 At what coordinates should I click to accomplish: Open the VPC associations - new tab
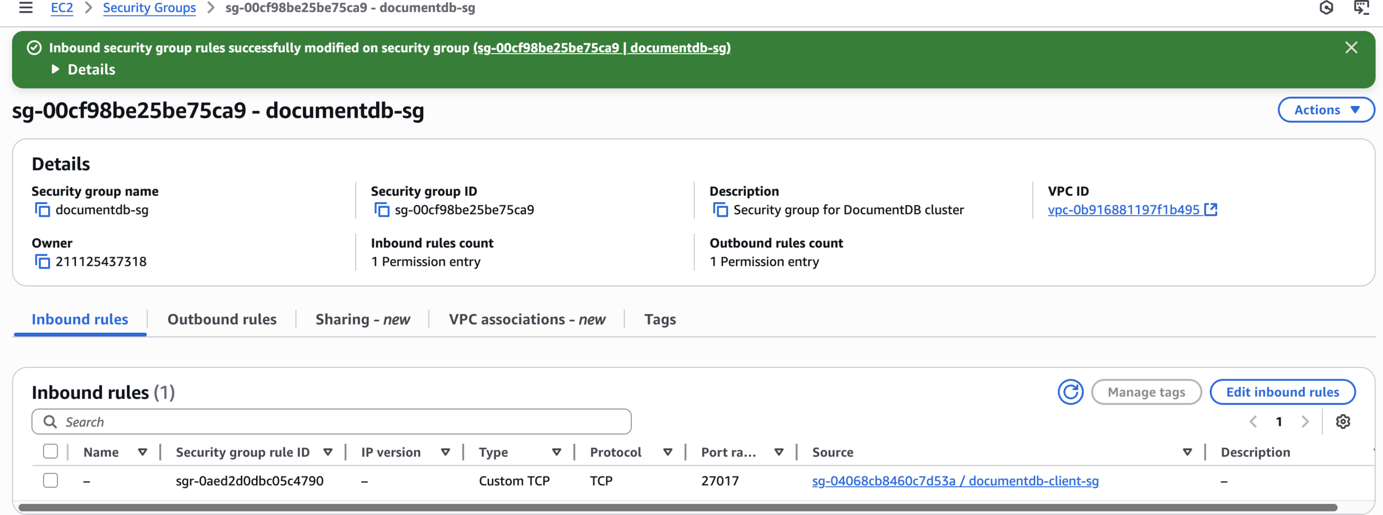[527, 319]
